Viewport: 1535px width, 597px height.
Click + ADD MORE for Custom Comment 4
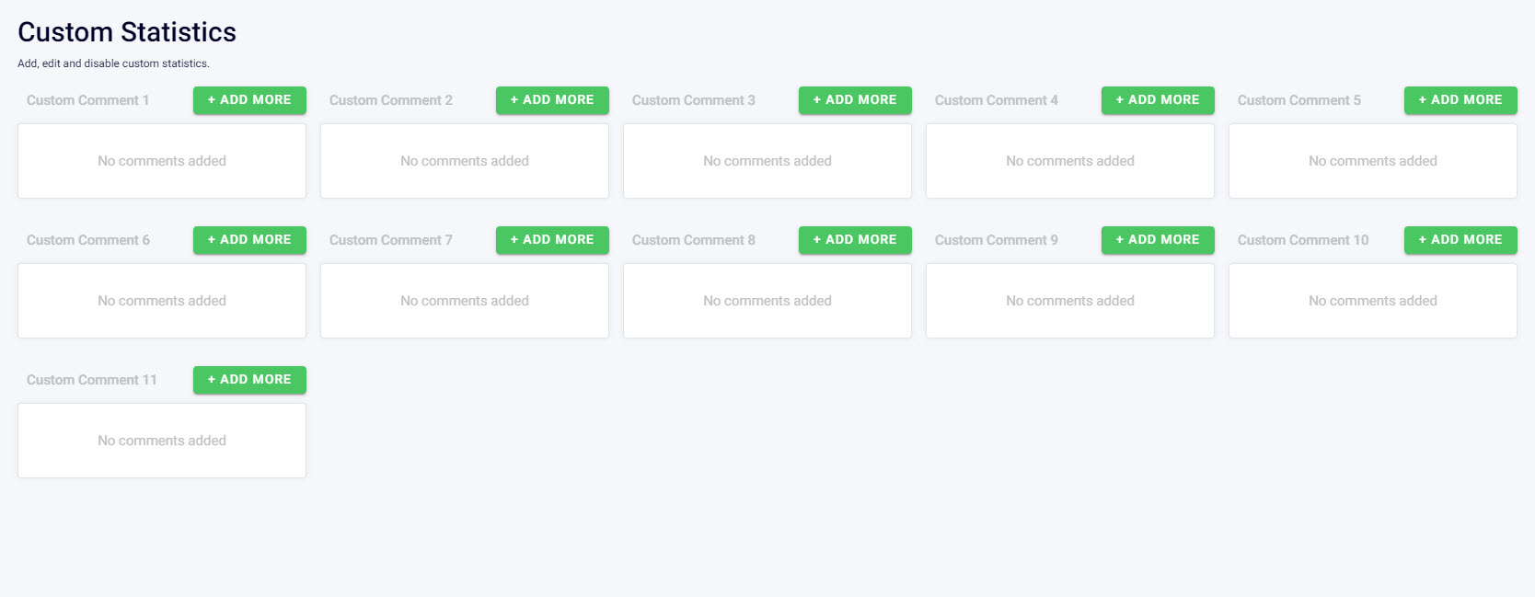(1157, 100)
